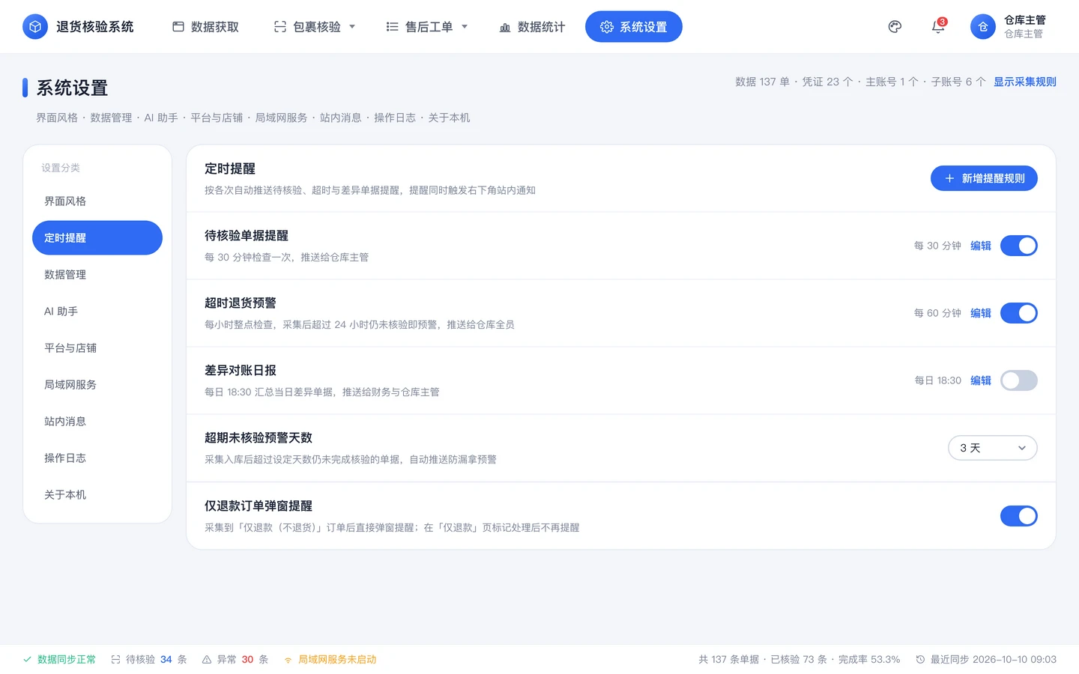
Task: Click the 局域网服务未启动 status text
Action: [x=337, y=660]
